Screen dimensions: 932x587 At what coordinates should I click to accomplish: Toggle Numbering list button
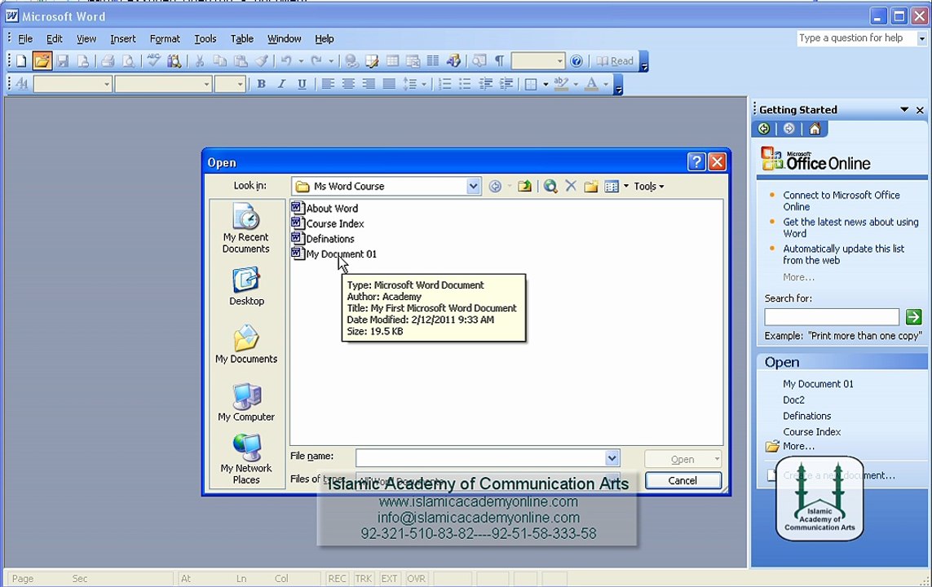[x=444, y=84]
